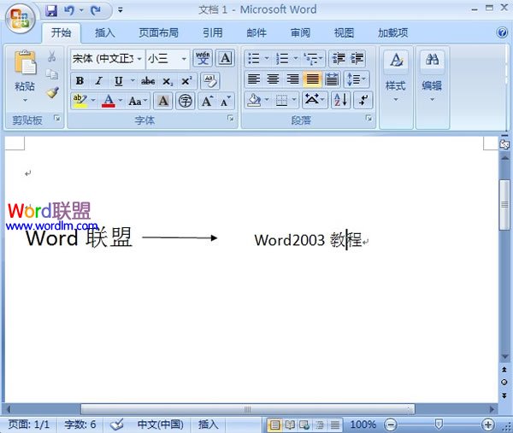Screen dimensions: 513x433
Task: Open the 引用 tab
Action: [x=212, y=32]
